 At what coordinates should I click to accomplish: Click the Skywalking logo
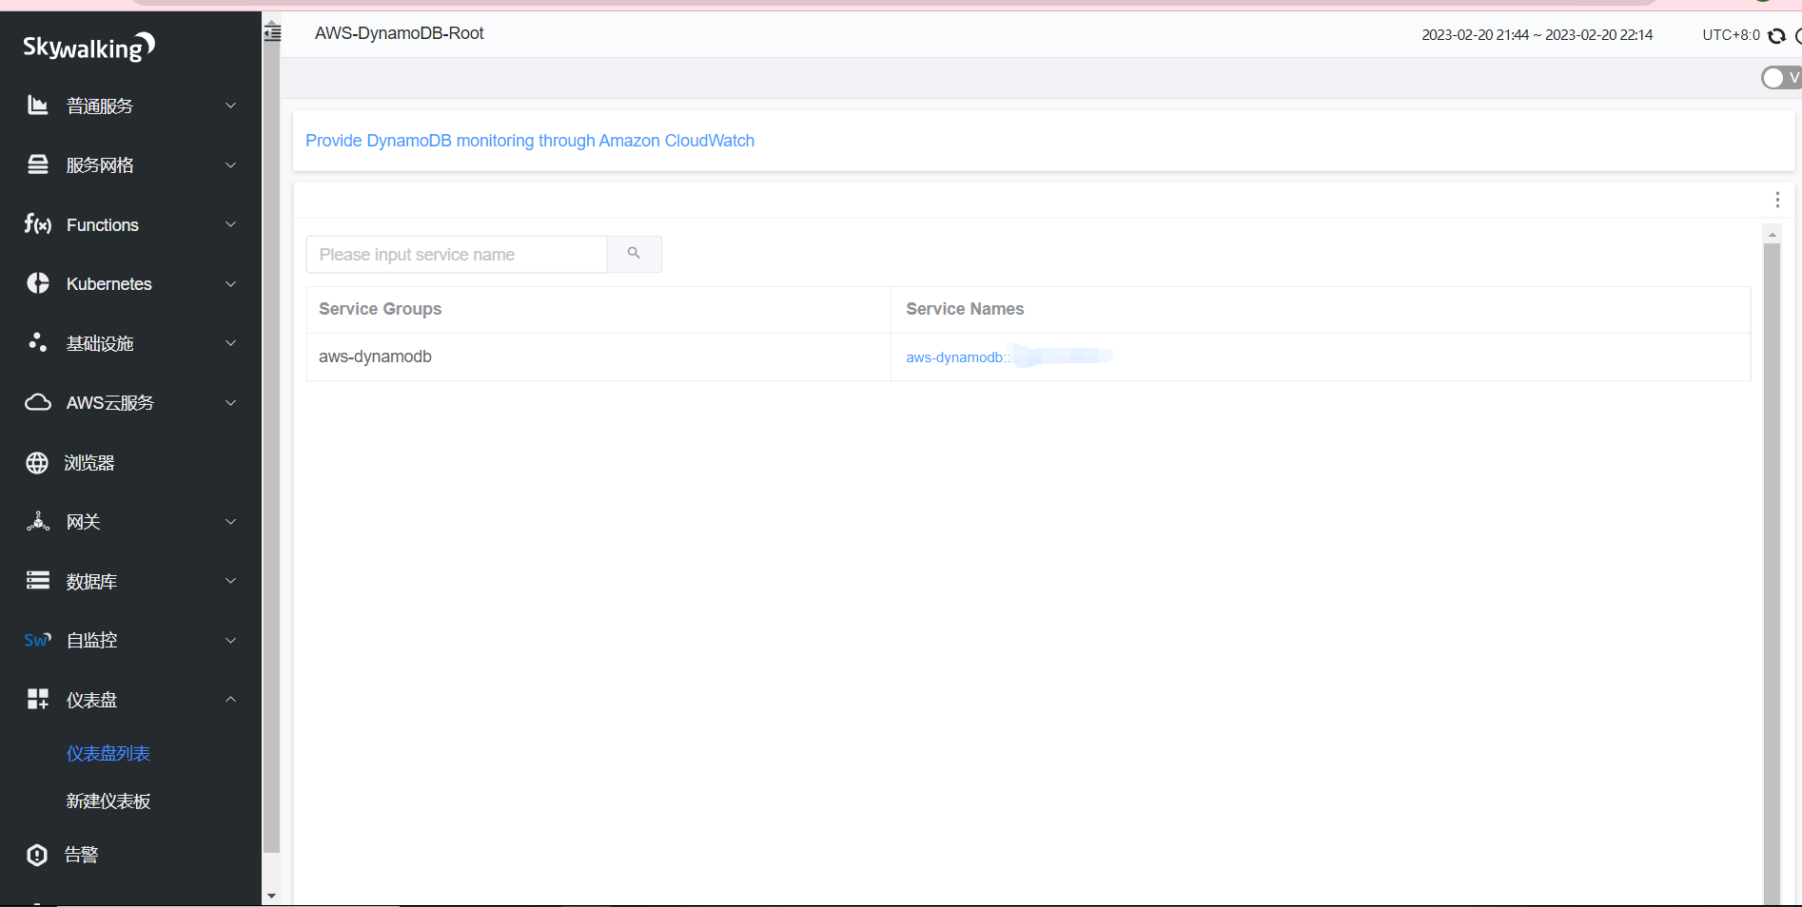pos(88,47)
